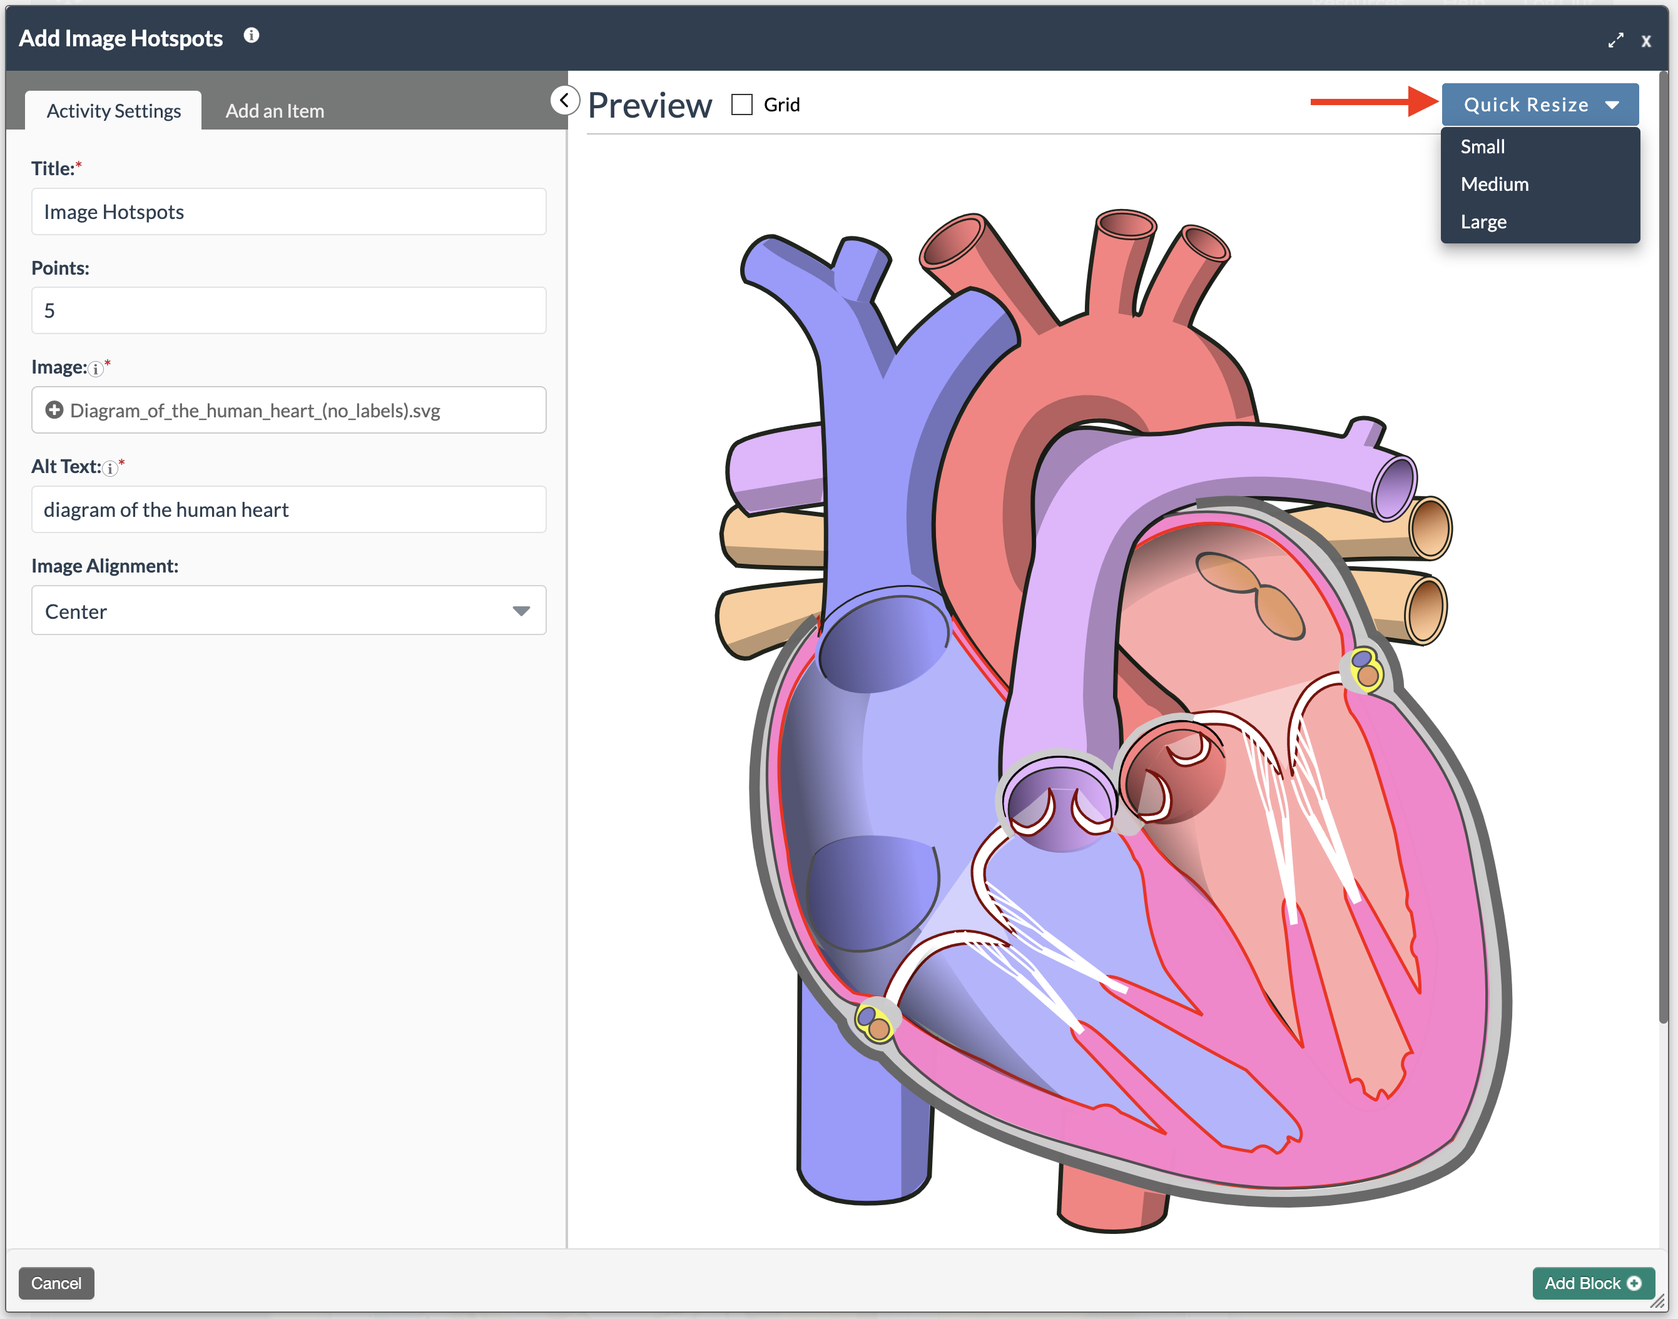
Task: Click the info icon beside Add Image Hotspots
Action: coord(251,36)
